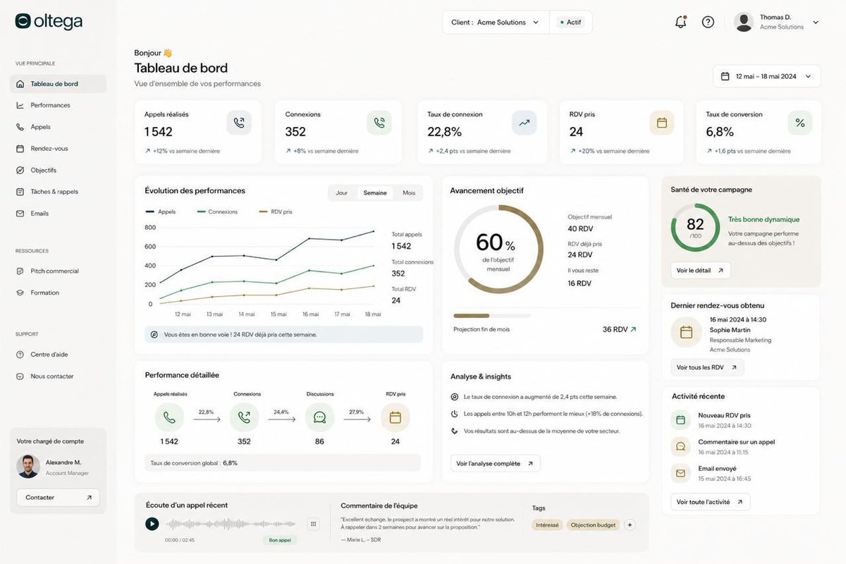Click the Taux de connexion trend icon
The width and height of the screenshot is (846, 564).
point(524,123)
